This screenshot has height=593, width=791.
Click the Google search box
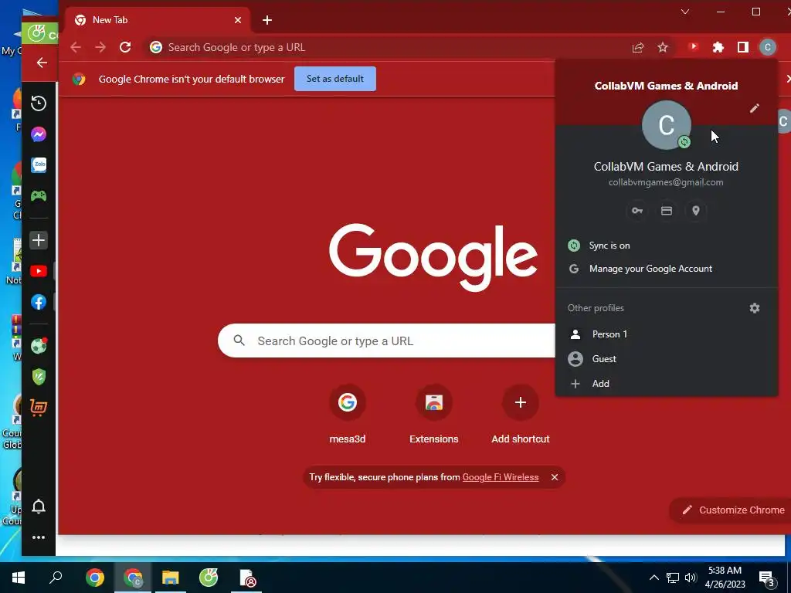(387, 341)
